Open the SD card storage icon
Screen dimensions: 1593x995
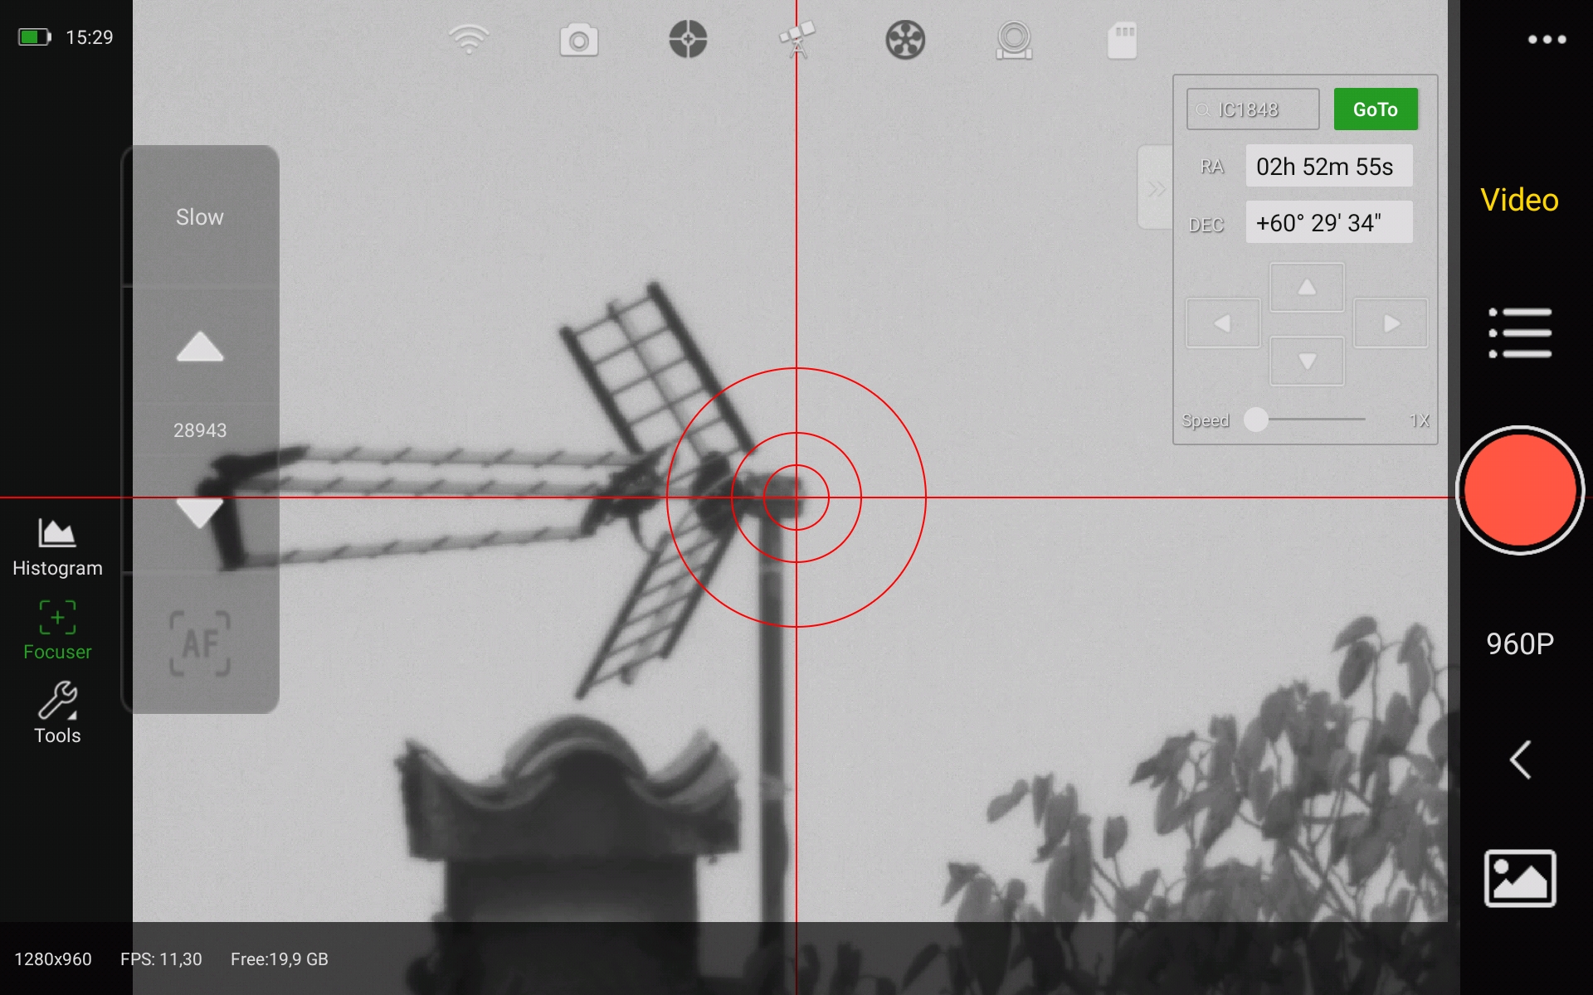click(x=1123, y=37)
